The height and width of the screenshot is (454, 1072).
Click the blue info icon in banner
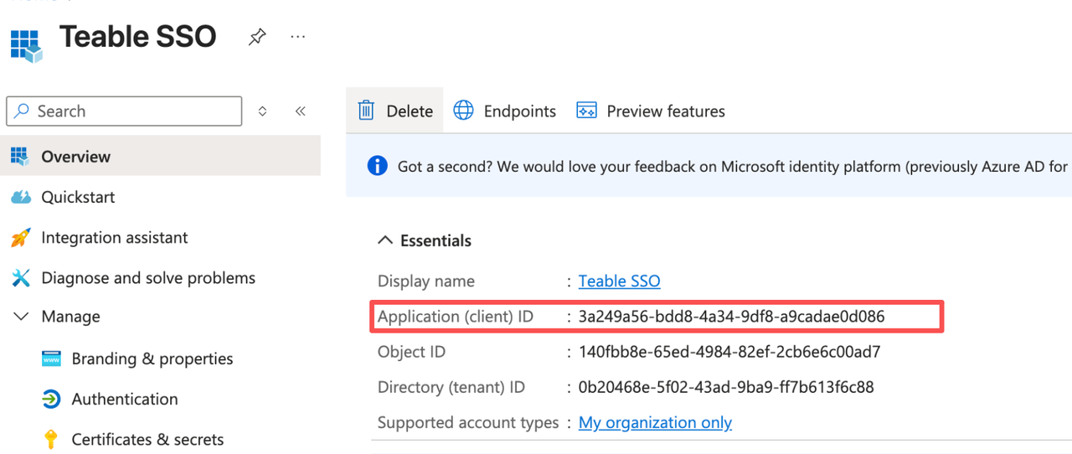click(378, 166)
